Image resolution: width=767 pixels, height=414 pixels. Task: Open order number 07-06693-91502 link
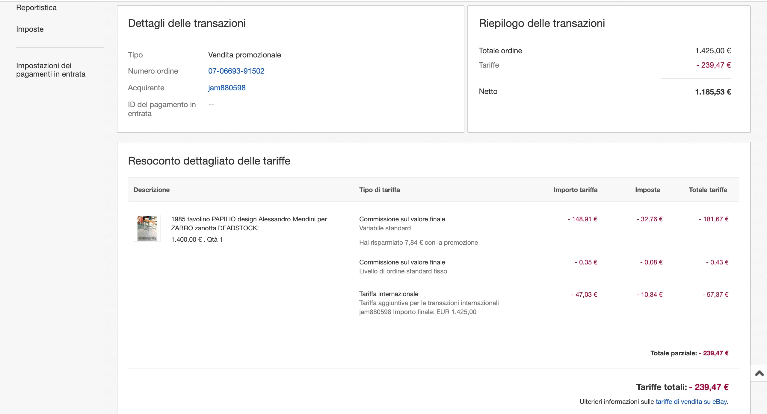pos(236,71)
